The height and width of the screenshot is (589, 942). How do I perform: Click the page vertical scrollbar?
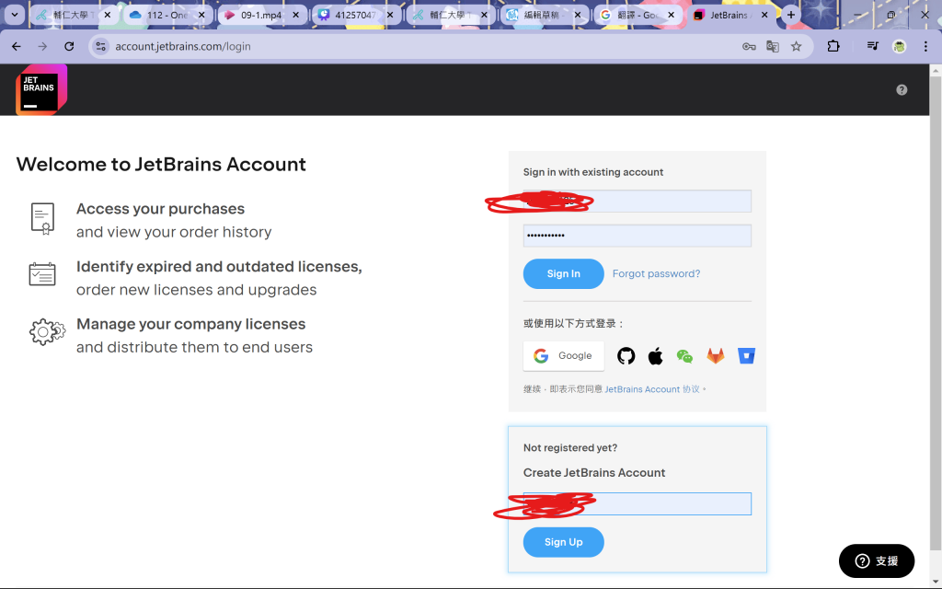(x=936, y=313)
